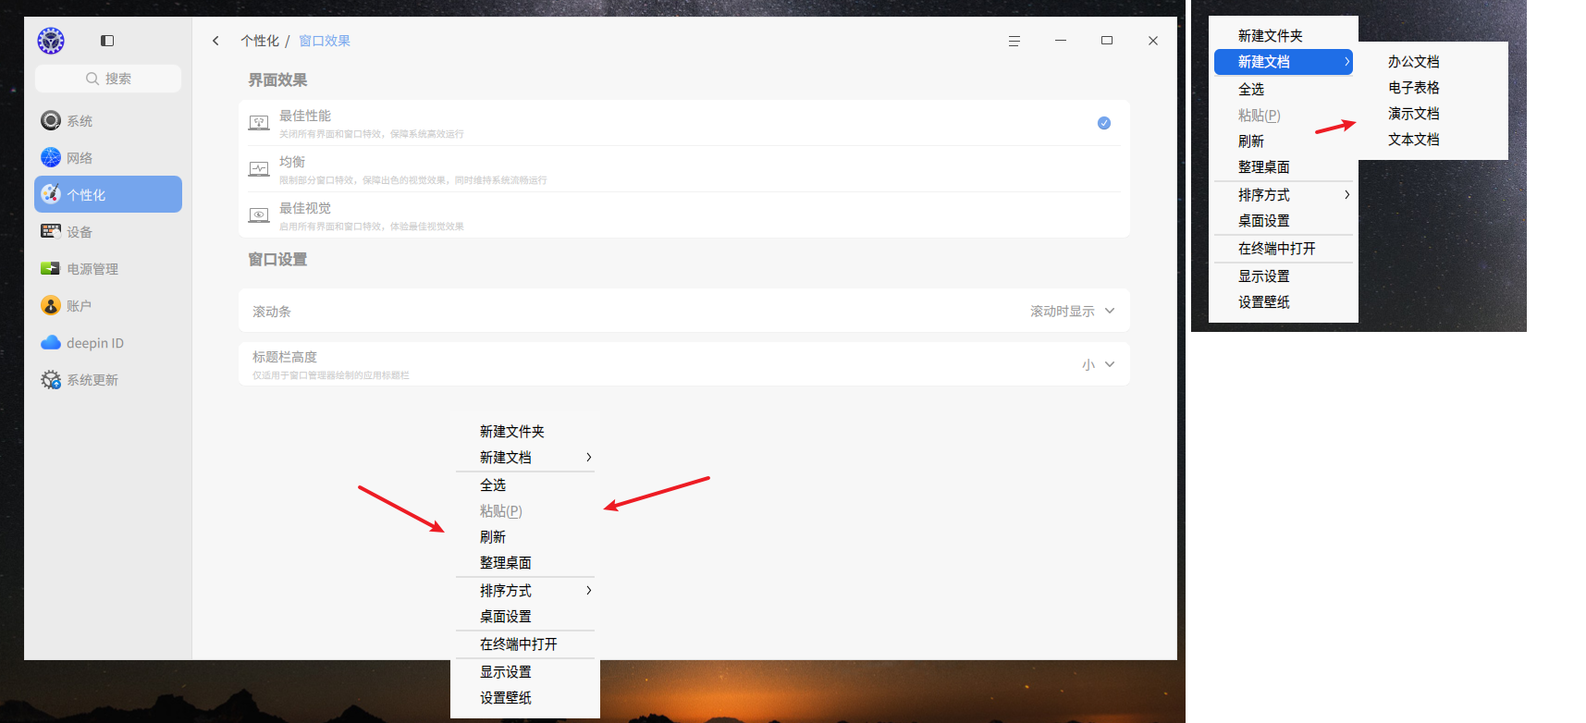Screen dimensions: 1586x723
Task: Expand 排序方式 in the lower context menu
Action: point(525,591)
